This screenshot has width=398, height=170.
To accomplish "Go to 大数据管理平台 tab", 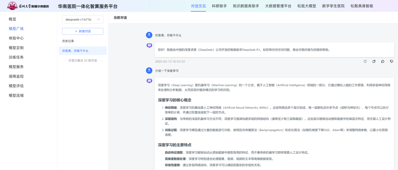I will pyautogui.click(x=278, y=6).
